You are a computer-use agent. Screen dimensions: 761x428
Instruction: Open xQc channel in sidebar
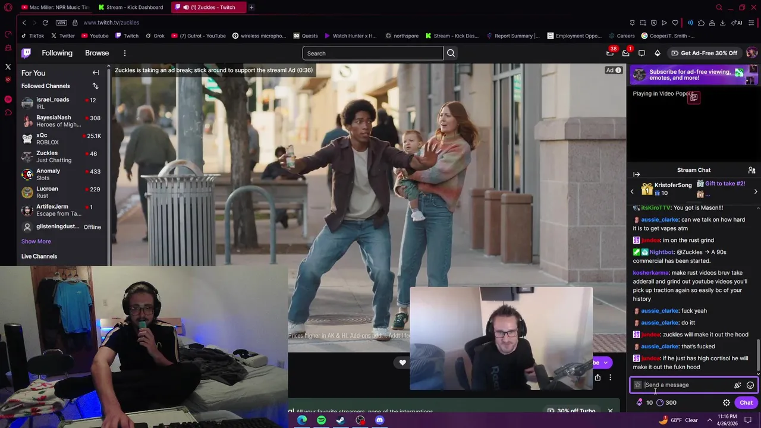[62, 139]
